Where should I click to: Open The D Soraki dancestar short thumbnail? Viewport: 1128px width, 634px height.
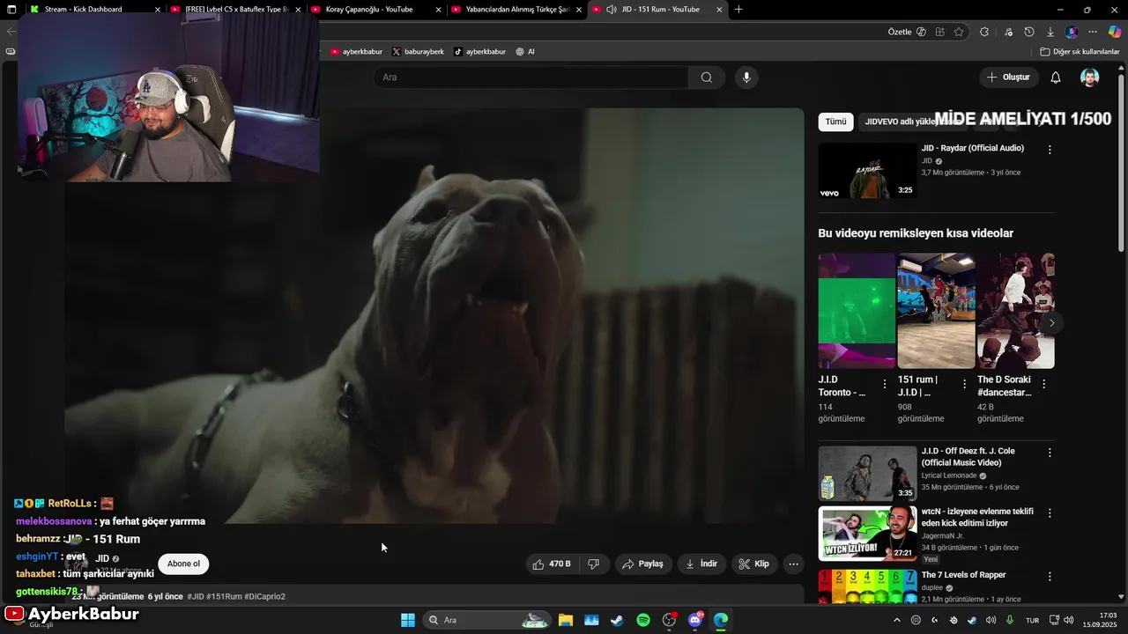pyautogui.click(x=1015, y=311)
